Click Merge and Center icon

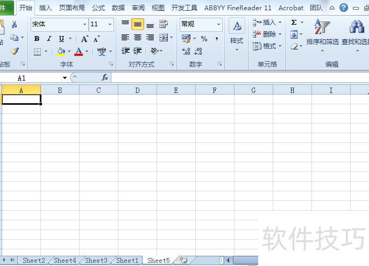point(164,38)
